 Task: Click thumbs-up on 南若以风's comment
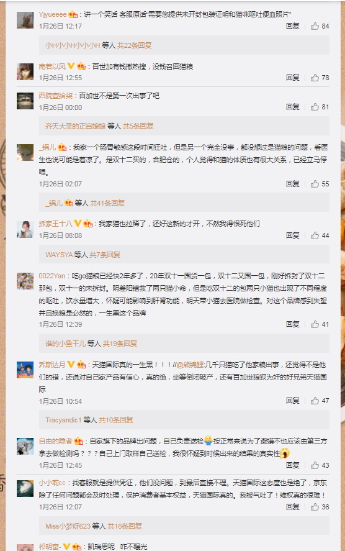click(x=315, y=78)
